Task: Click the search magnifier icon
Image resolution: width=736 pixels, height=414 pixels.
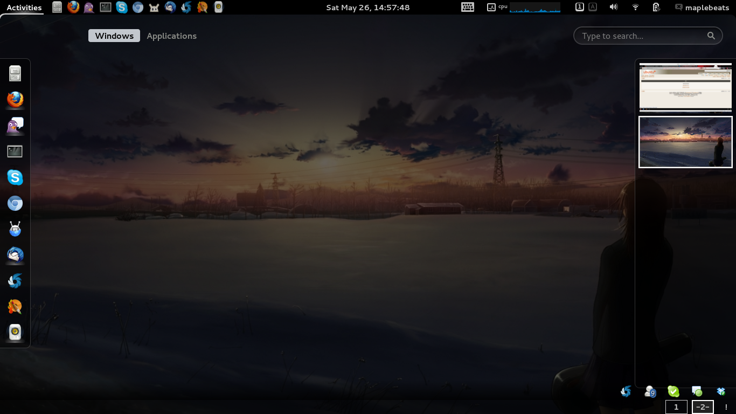Action: pyautogui.click(x=711, y=36)
